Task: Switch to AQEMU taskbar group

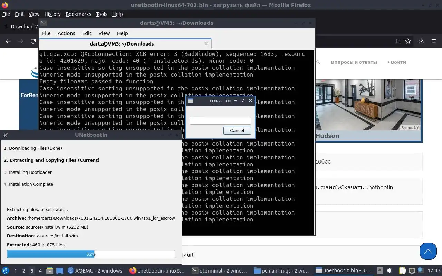Action: click(x=95, y=270)
